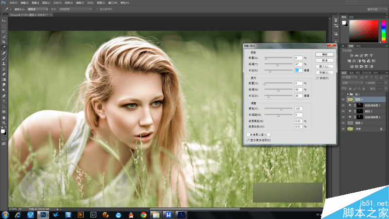Screen dimensions: 389x219
Task: Select the Crop tool
Action: (4, 42)
